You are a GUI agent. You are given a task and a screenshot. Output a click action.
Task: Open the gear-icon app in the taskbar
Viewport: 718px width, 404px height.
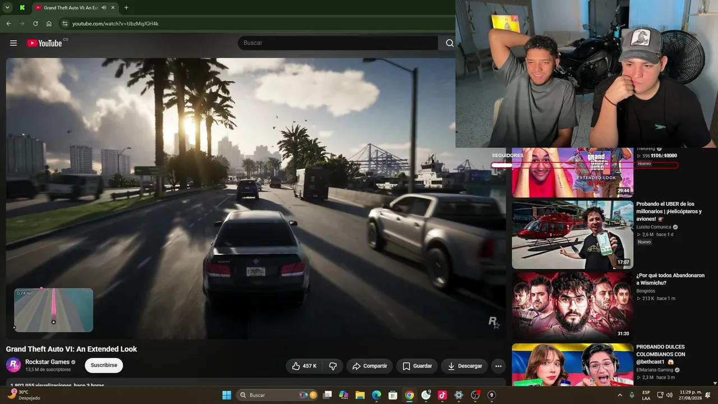pyautogui.click(x=459, y=395)
